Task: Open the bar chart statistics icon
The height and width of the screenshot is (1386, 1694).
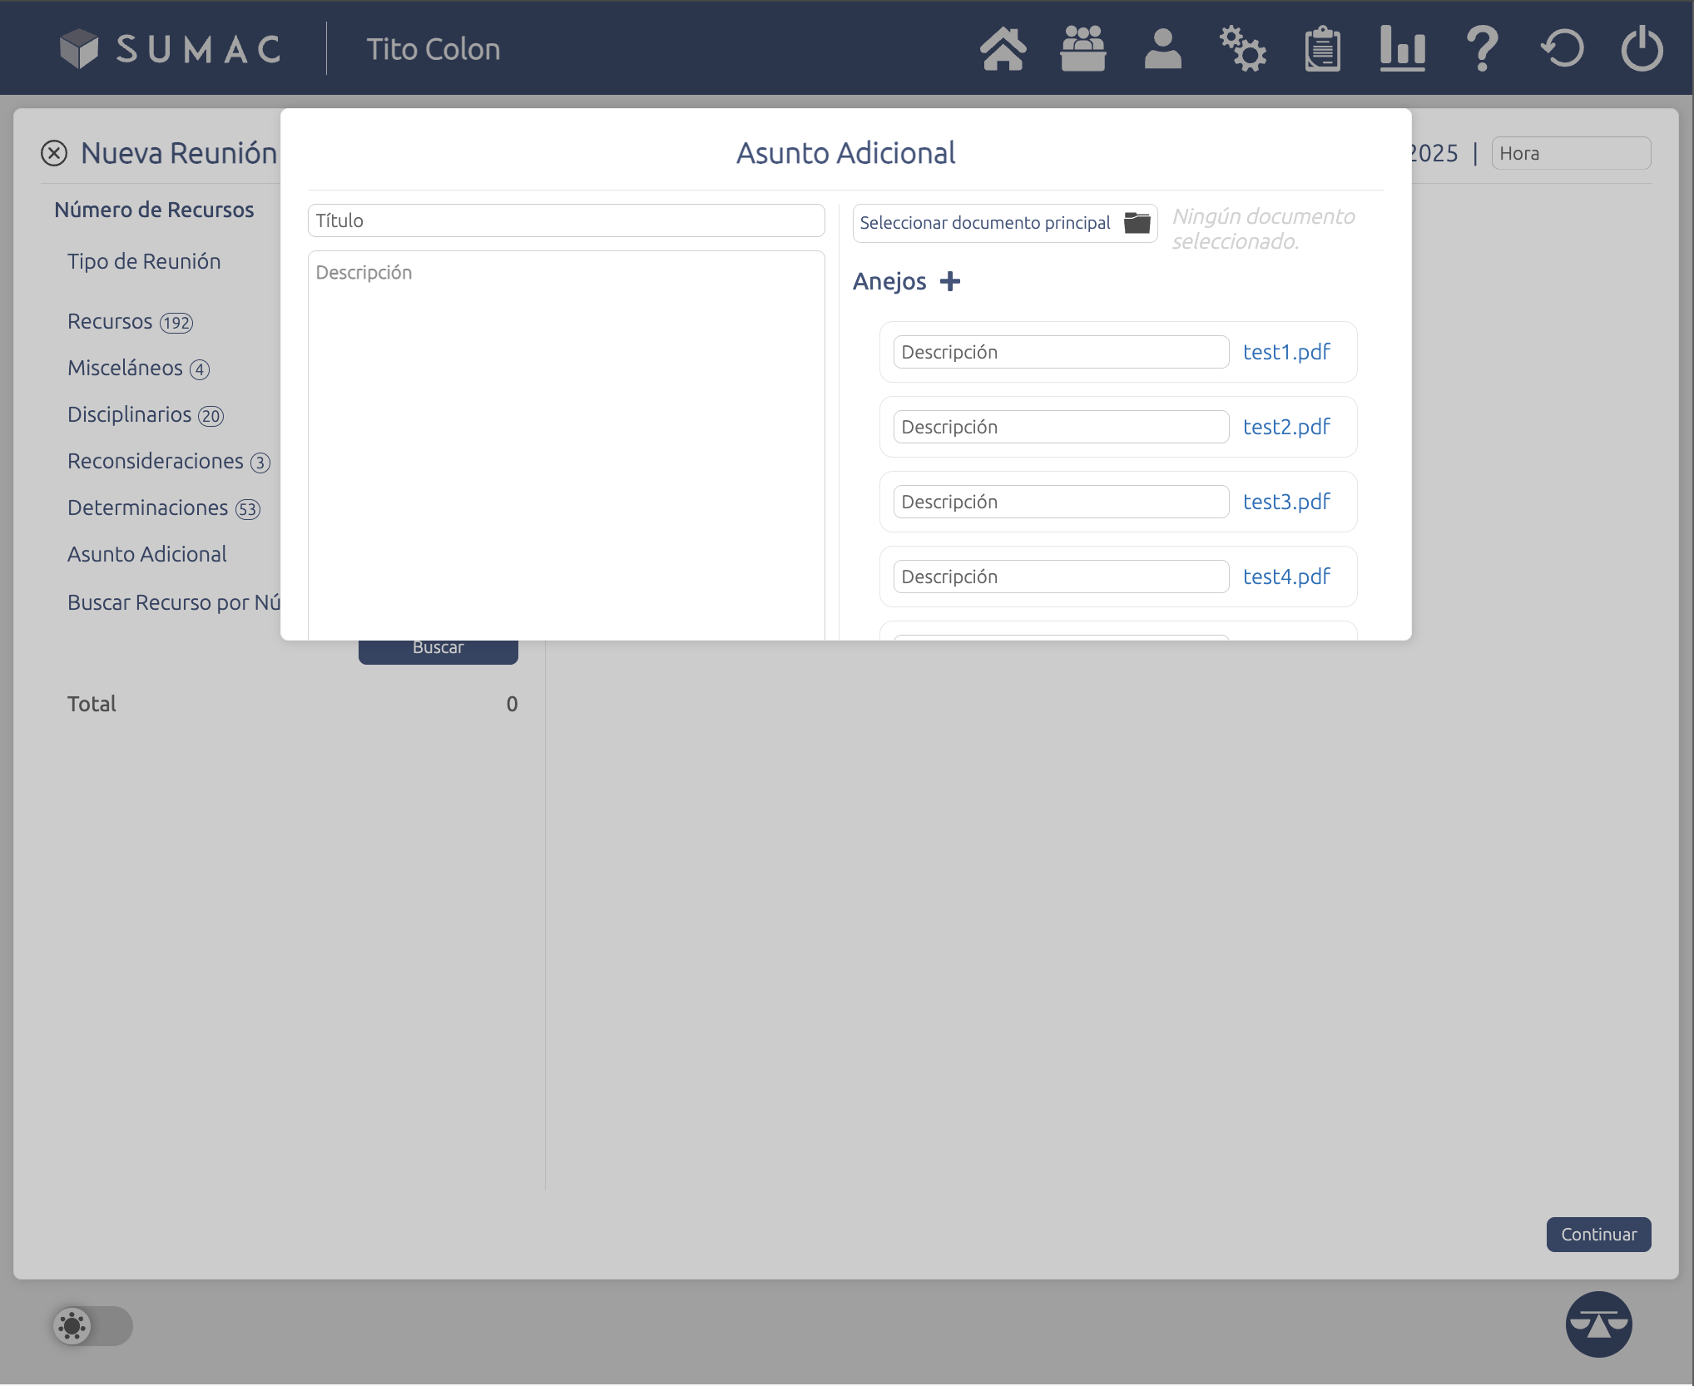Action: pos(1402,49)
